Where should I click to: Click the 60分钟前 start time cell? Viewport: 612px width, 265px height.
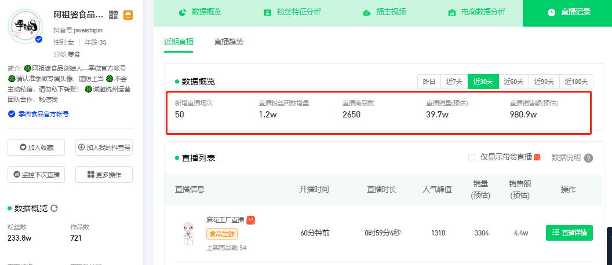[x=315, y=233]
